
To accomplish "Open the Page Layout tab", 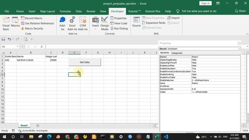I will (47, 11).
